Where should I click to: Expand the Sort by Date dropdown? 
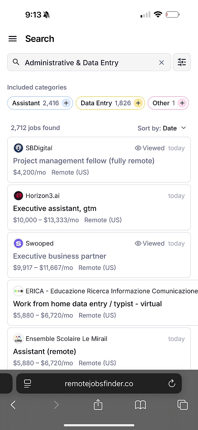tap(162, 128)
